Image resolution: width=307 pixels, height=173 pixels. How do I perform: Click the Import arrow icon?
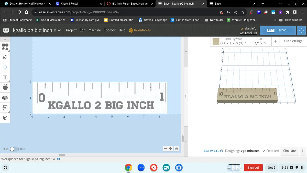(5, 108)
